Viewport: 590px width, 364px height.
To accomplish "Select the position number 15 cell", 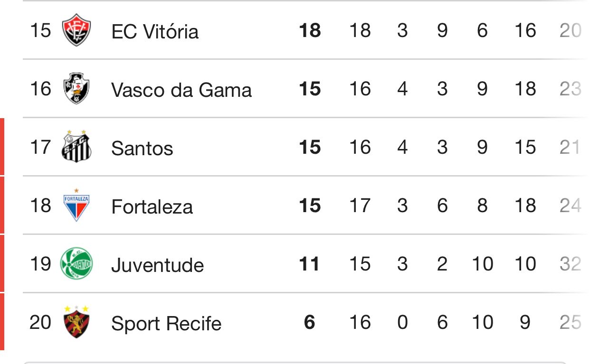I will (40, 30).
